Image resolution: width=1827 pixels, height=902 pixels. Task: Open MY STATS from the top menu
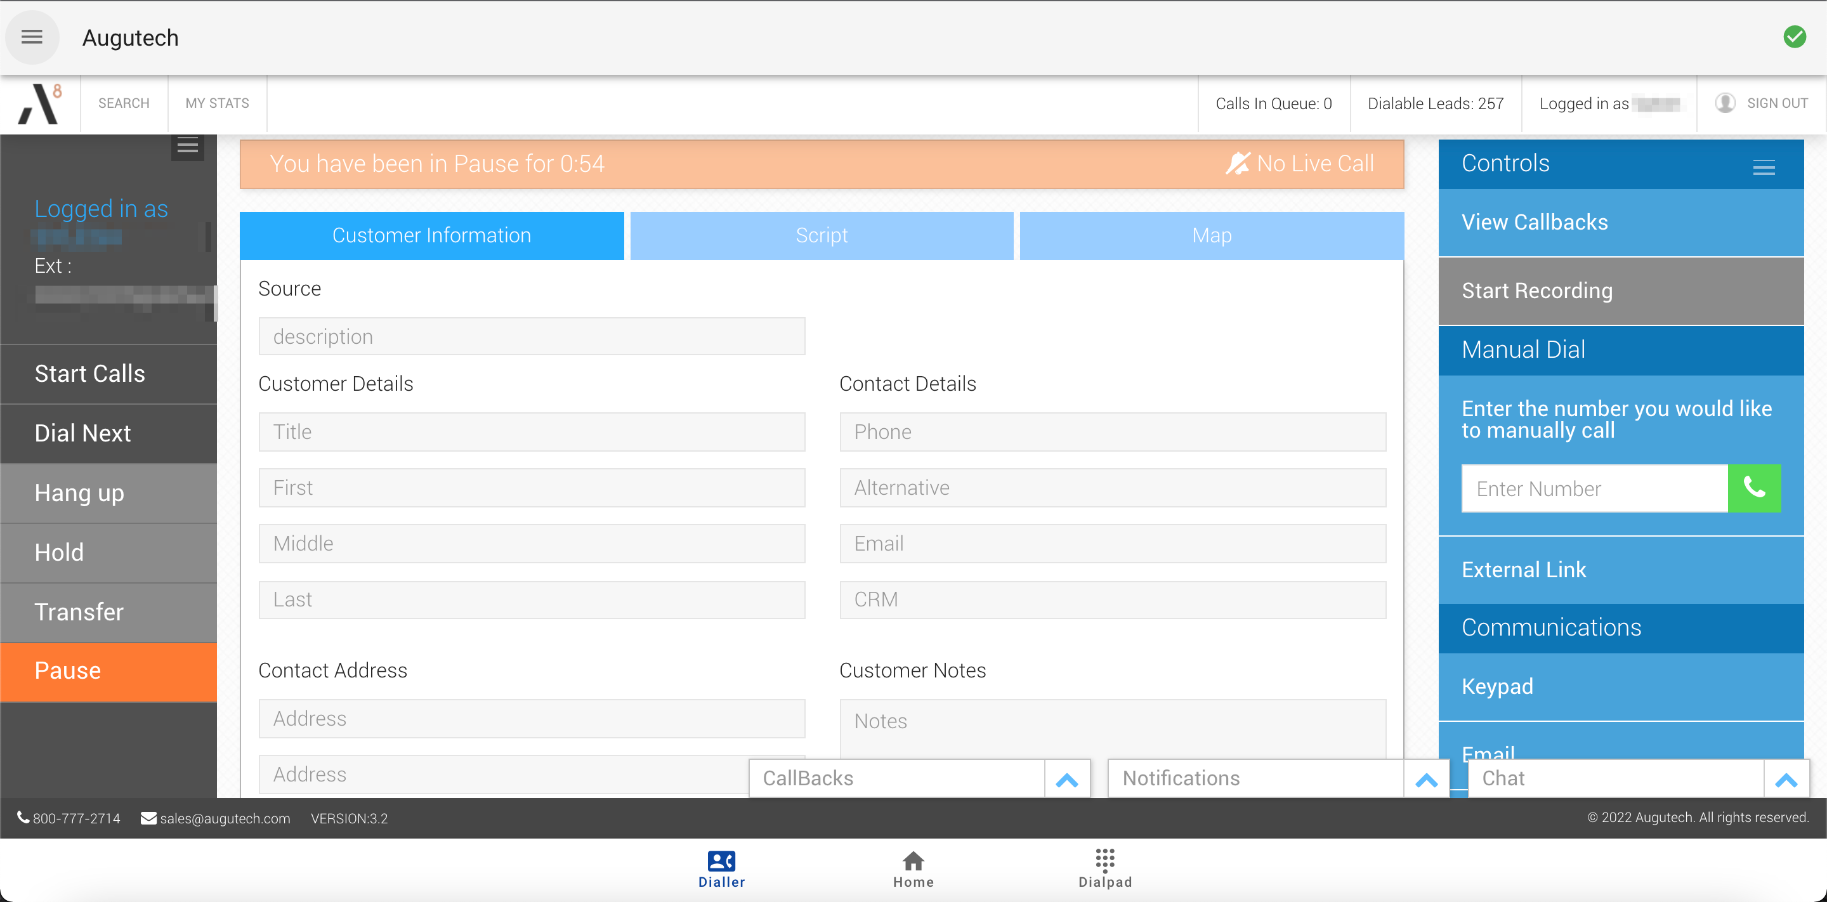click(x=217, y=103)
